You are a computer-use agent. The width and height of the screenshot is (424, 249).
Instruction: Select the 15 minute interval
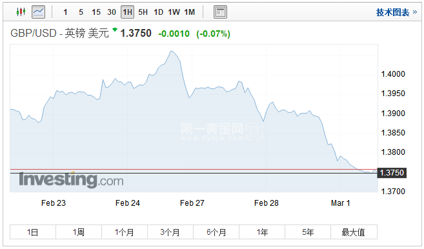click(96, 12)
